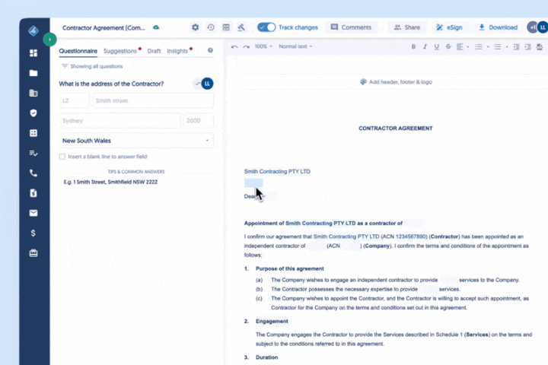Image resolution: width=548 pixels, height=365 pixels.
Task: Click the increase indent icon
Action: [x=527, y=46]
